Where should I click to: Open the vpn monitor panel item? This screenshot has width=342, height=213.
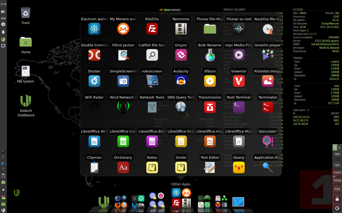tap(337, 154)
